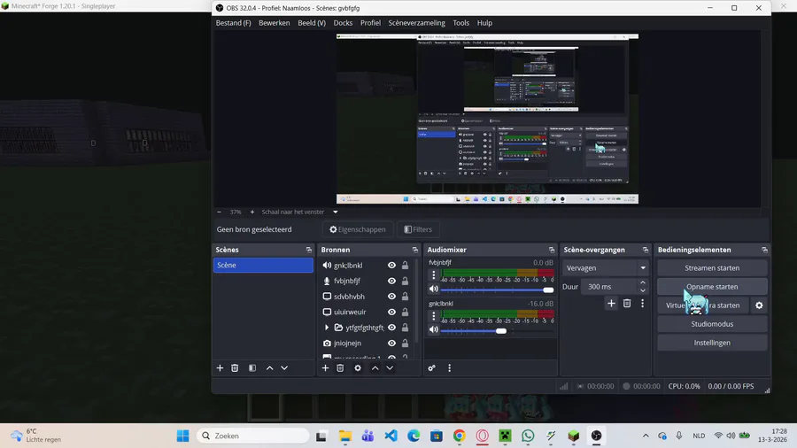Open Tools menu

461,23
